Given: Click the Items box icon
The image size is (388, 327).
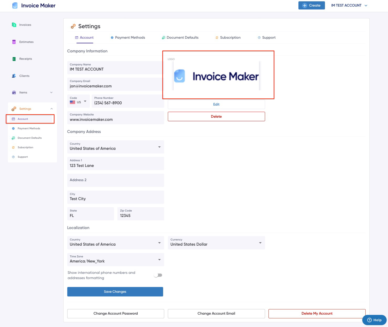Looking at the screenshot, I should [14, 92].
